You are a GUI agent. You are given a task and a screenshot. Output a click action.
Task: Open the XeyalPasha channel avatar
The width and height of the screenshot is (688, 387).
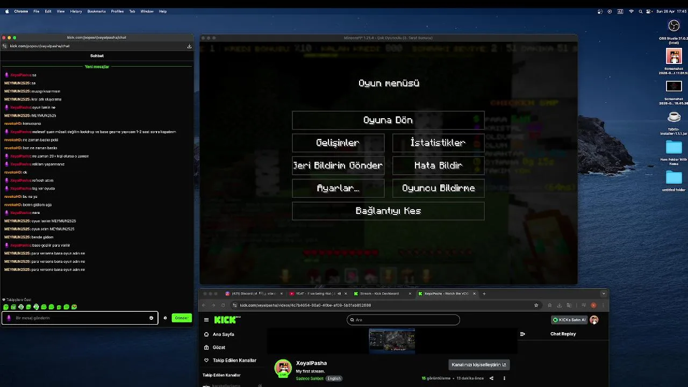283,369
